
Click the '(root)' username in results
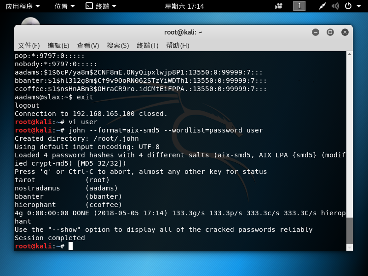[x=98, y=180]
